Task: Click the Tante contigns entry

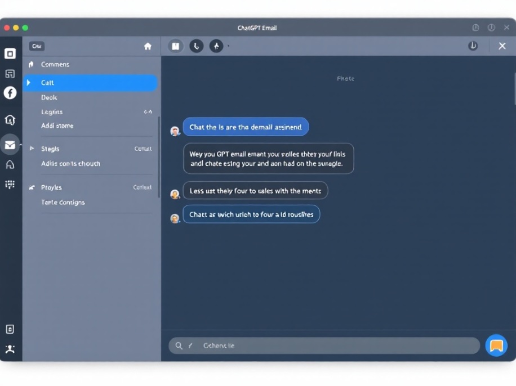Action: point(63,202)
